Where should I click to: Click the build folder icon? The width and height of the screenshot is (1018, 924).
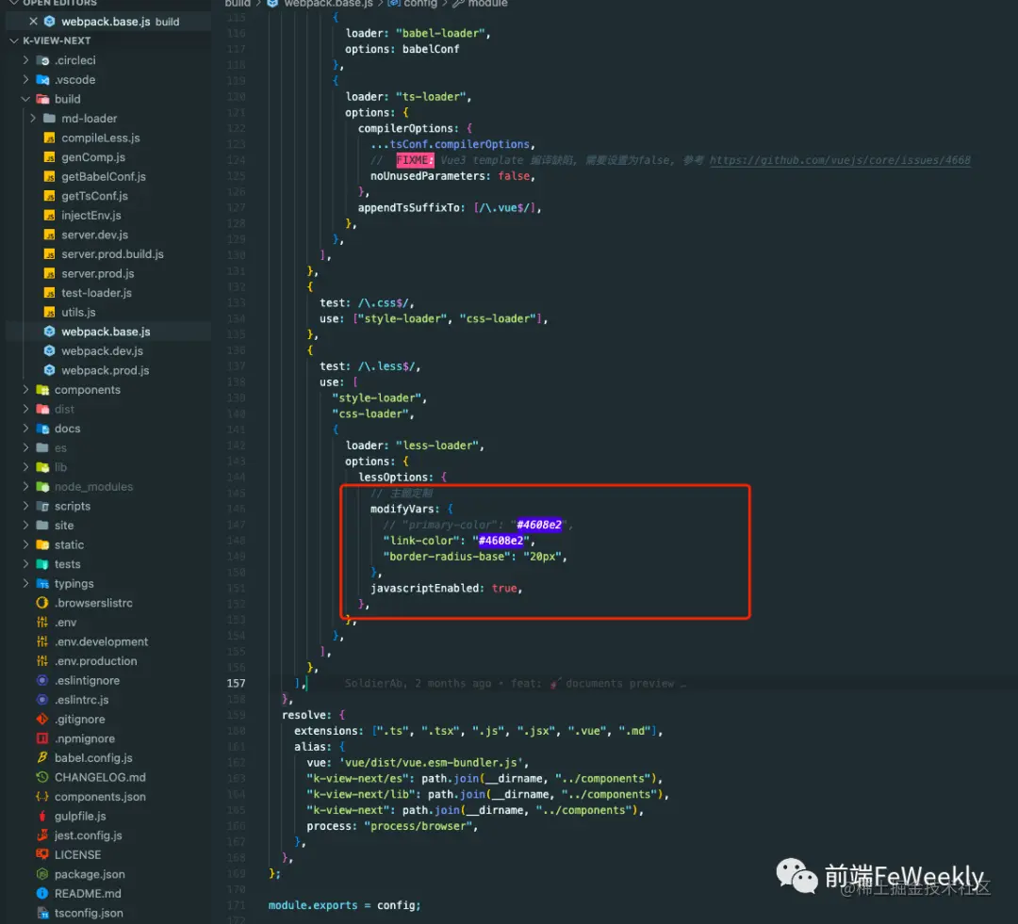coord(42,99)
